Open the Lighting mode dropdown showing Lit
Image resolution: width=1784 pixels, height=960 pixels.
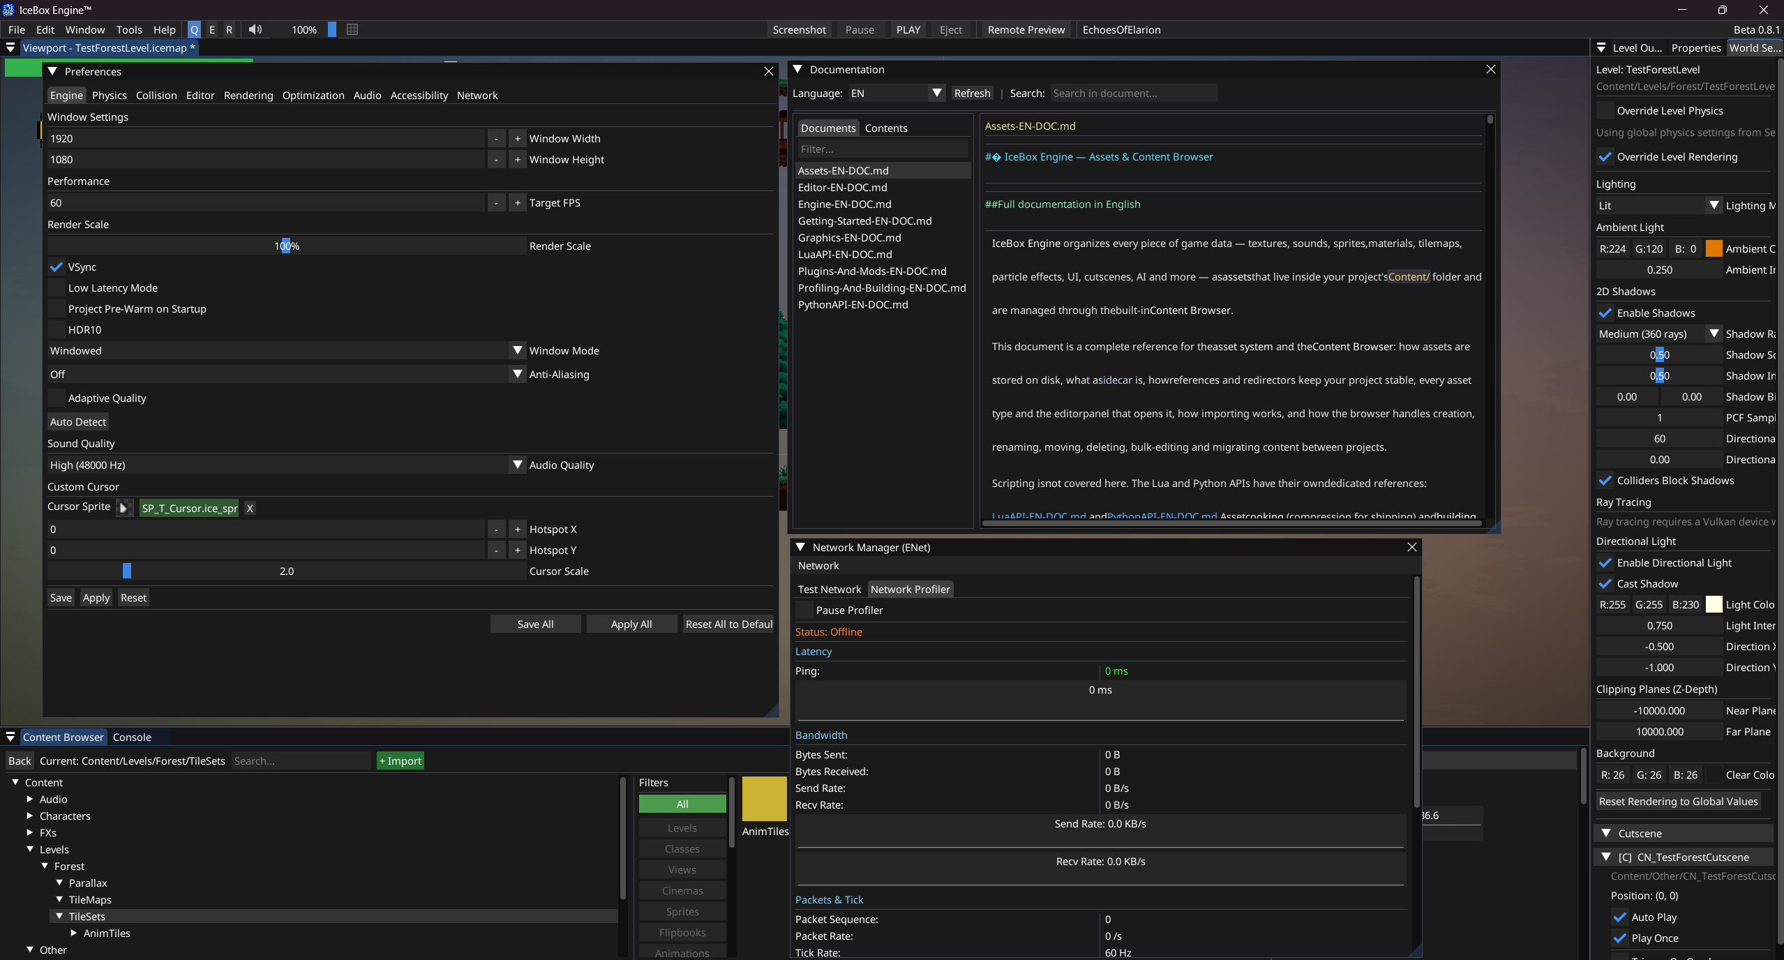pos(1659,206)
